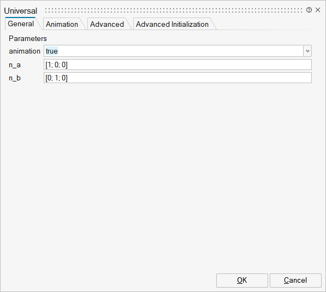
Task: Click the animation parameter label
Action: click(x=25, y=51)
